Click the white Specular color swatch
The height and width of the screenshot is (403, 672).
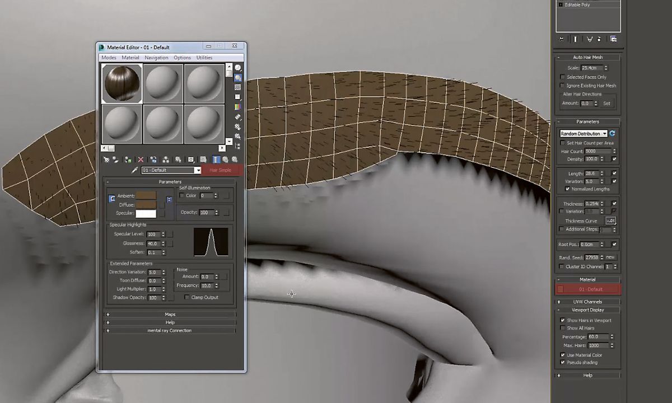click(146, 213)
